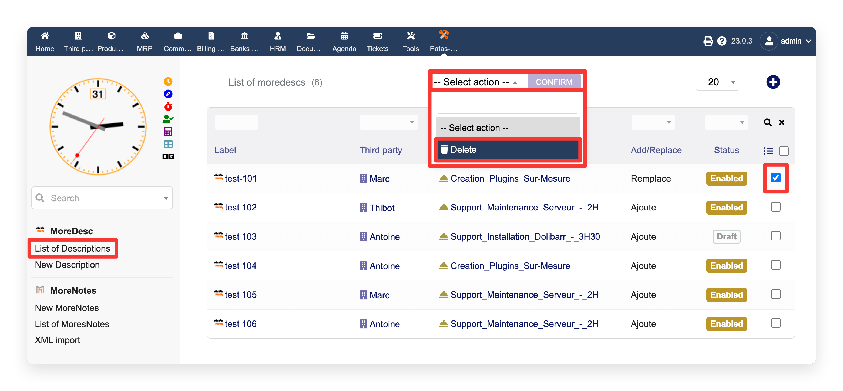Check the test 102 row checkbox
The height and width of the screenshot is (391, 843).
tap(775, 207)
